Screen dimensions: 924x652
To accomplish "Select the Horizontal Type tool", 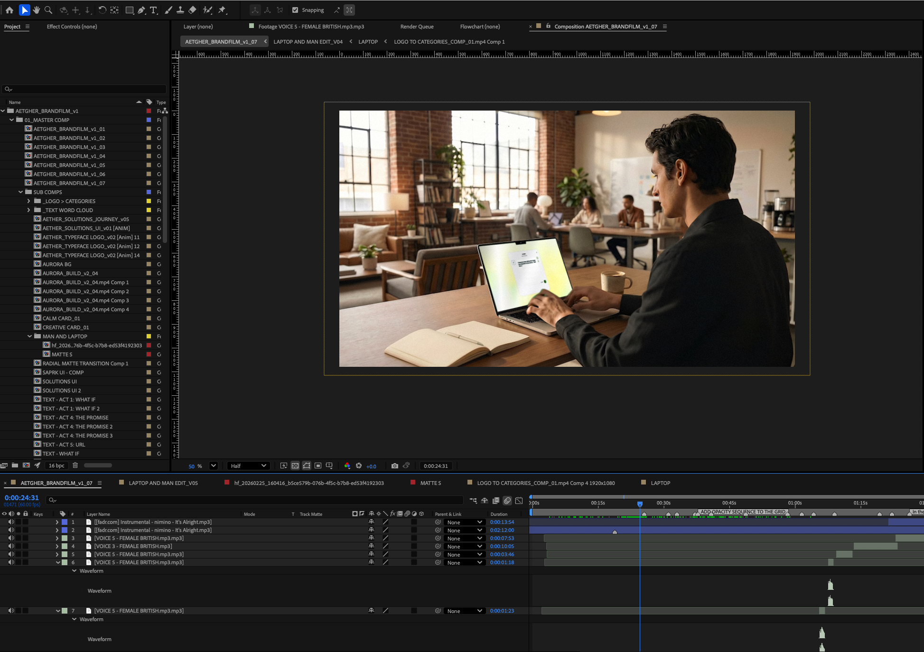I will pos(153,10).
